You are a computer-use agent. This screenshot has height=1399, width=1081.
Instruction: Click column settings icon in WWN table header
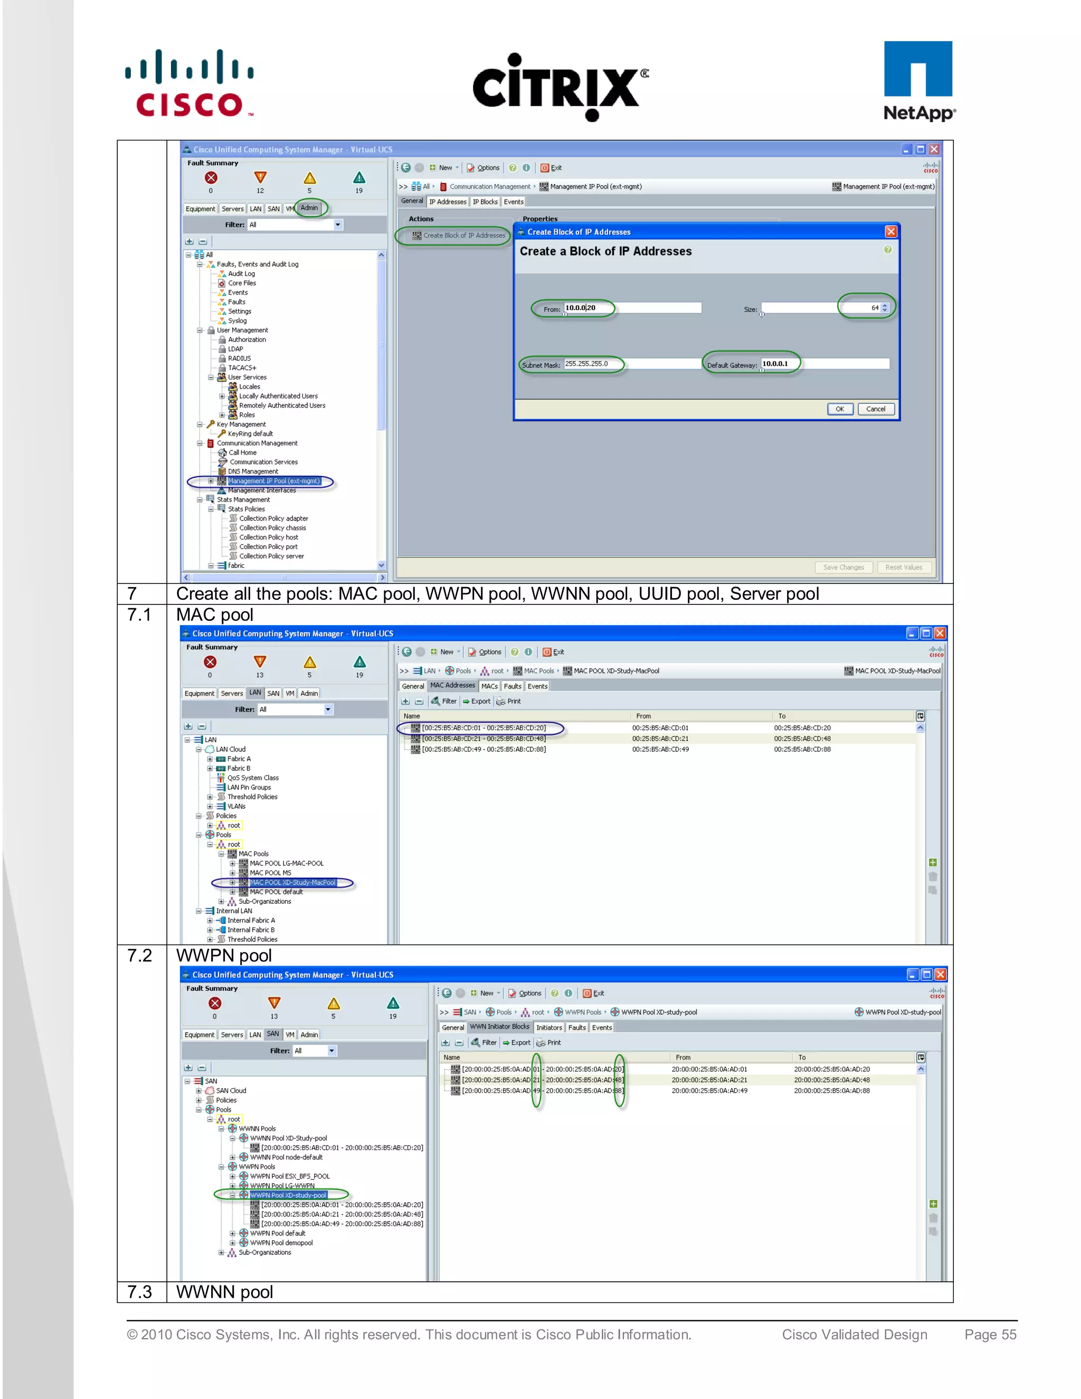pos(920,1057)
